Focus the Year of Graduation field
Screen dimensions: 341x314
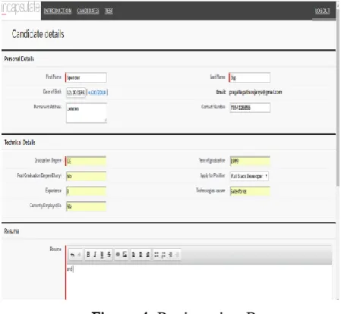(x=250, y=161)
